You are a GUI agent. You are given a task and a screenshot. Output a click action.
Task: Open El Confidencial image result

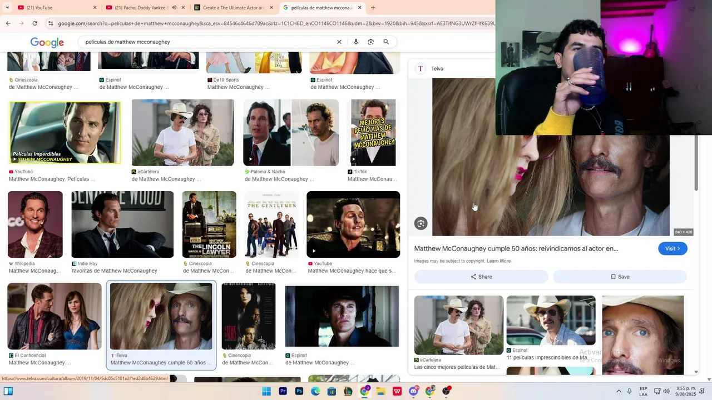(55, 316)
